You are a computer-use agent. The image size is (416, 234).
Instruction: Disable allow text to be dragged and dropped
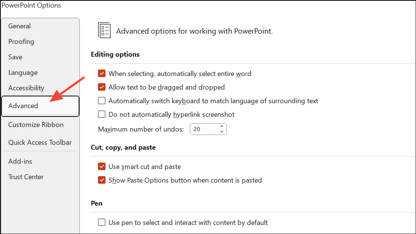[x=102, y=87]
